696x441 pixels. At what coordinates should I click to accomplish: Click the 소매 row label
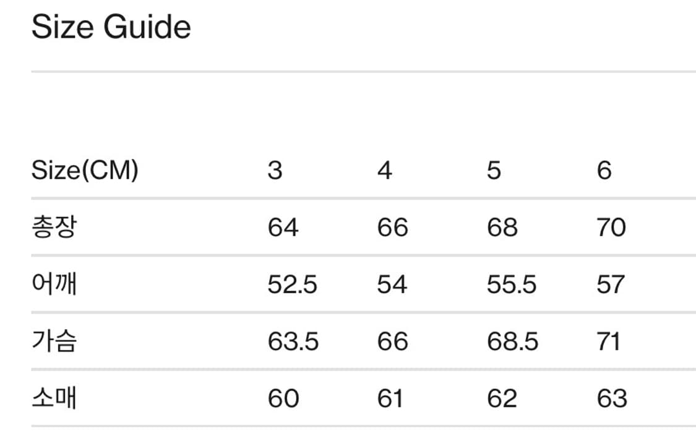click(54, 398)
